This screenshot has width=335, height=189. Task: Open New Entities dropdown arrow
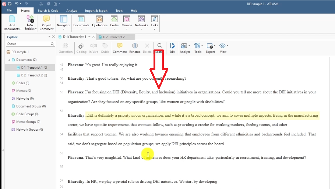tap(36, 29)
